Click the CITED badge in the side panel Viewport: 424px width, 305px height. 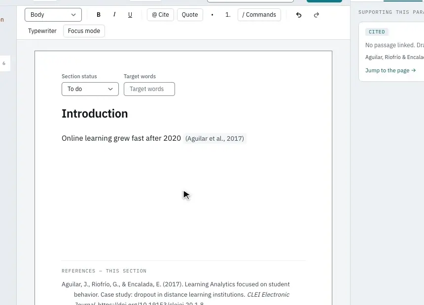click(377, 32)
